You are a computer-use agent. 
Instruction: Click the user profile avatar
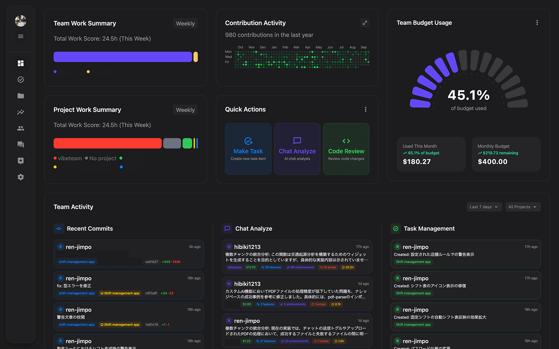tap(21, 21)
